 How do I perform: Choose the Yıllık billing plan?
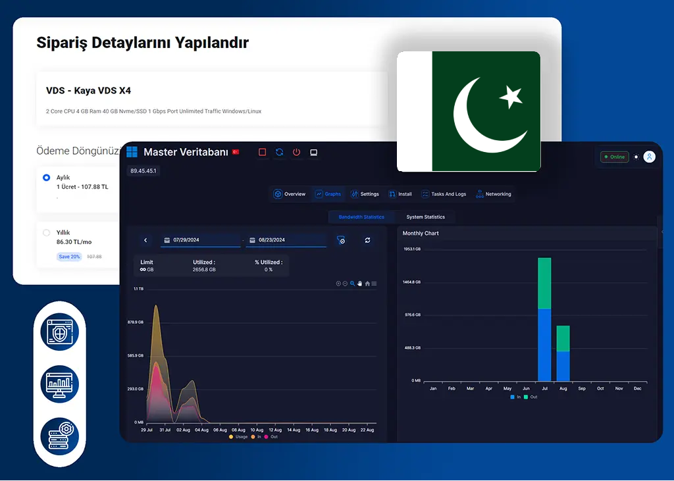tap(46, 232)
